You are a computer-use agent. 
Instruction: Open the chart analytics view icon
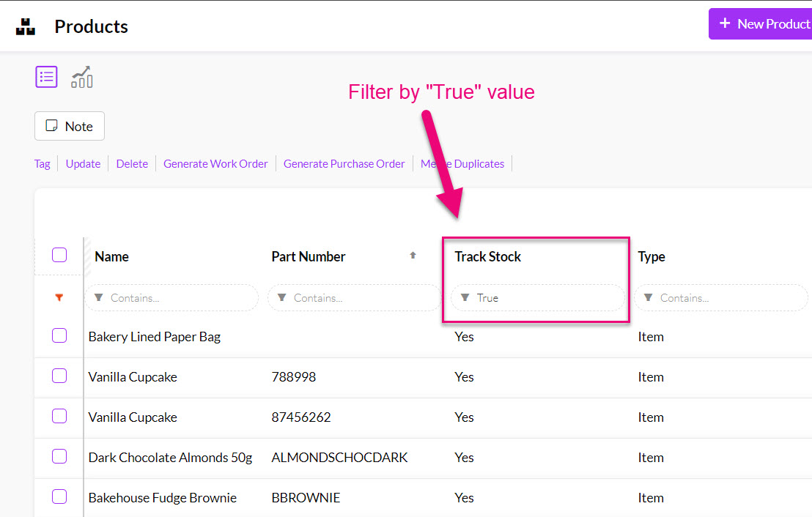(x=81, y=77)
